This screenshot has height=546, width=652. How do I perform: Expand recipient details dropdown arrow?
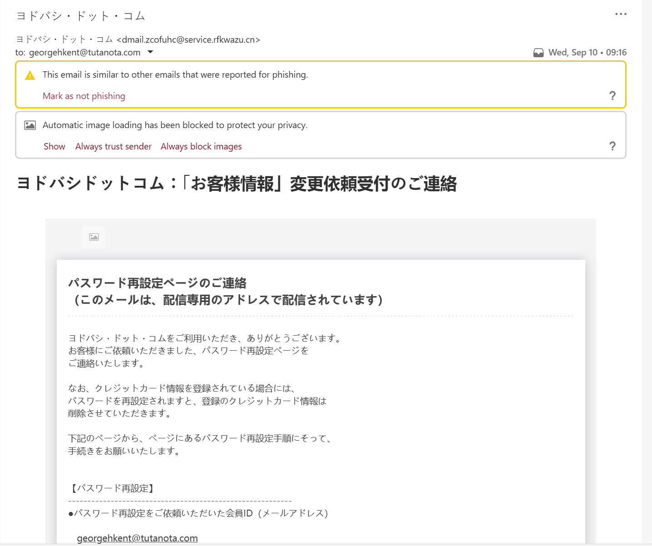150,52
